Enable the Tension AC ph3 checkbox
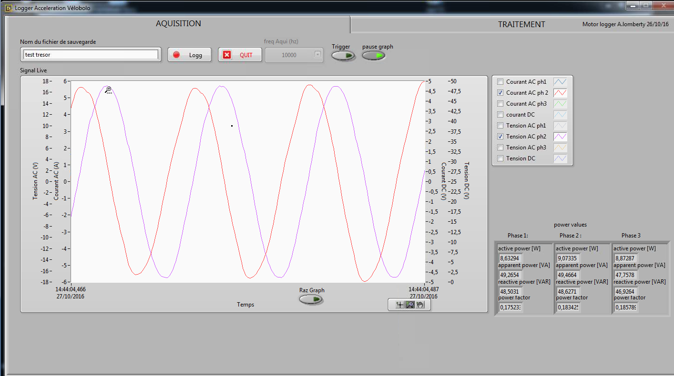This screenshot has width=674, height=376. coord(500,148)
